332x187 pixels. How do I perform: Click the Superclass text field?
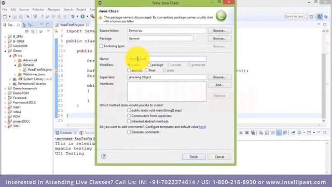(167, 77)
